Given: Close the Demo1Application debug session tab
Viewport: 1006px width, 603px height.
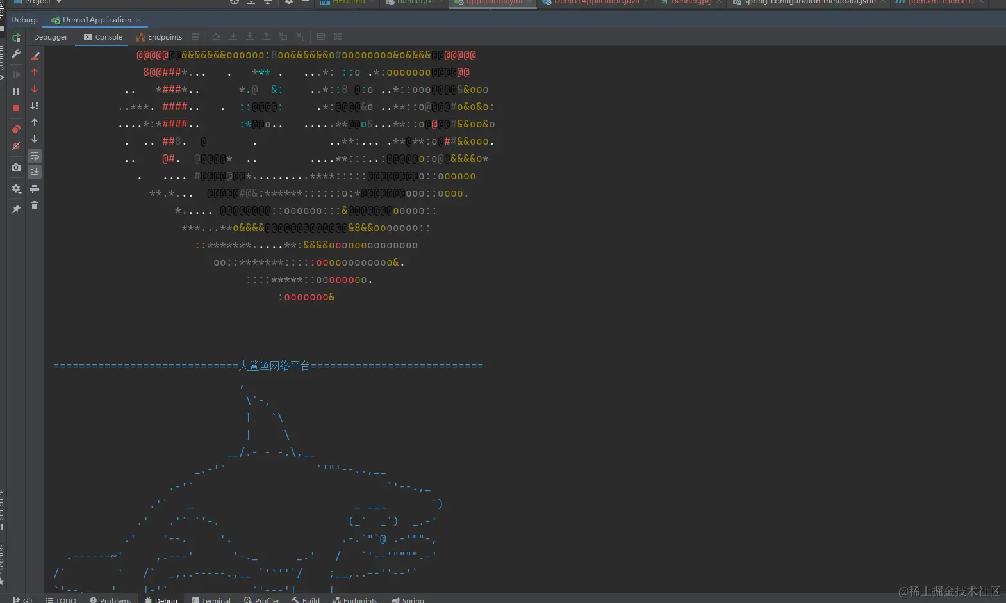Looking at the screenshot, I should [x=138, y=20].
